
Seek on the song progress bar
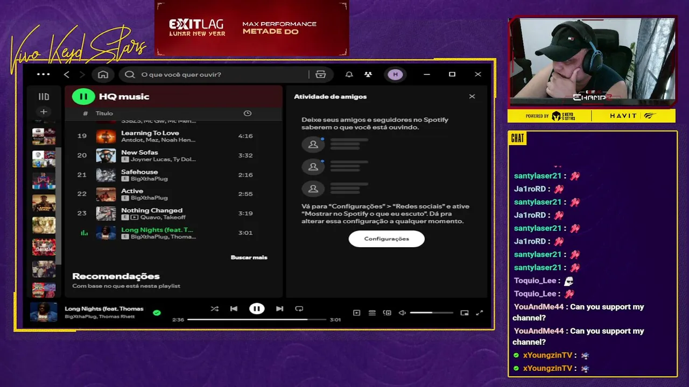coord(257,319)
